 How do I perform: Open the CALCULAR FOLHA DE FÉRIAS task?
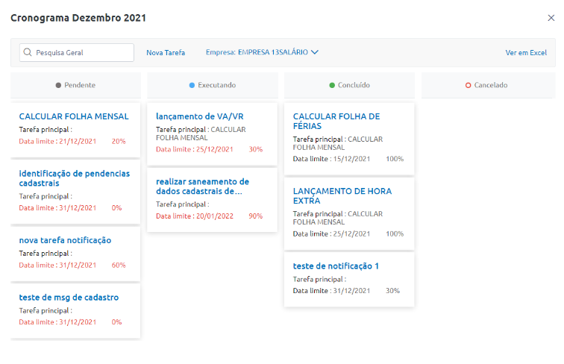(x=336, y=121)
